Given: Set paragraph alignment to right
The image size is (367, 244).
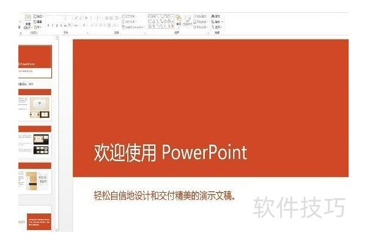Looking at the screenshot, I should point(101,25).
